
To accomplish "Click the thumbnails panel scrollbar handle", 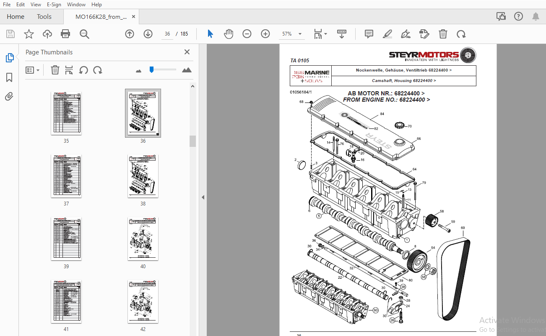I will pos(192,141).
